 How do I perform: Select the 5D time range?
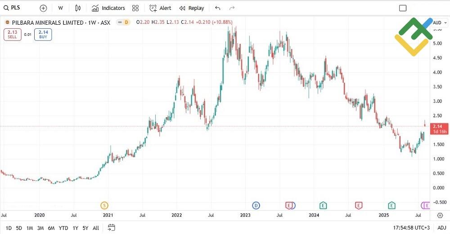coord(19,228)
